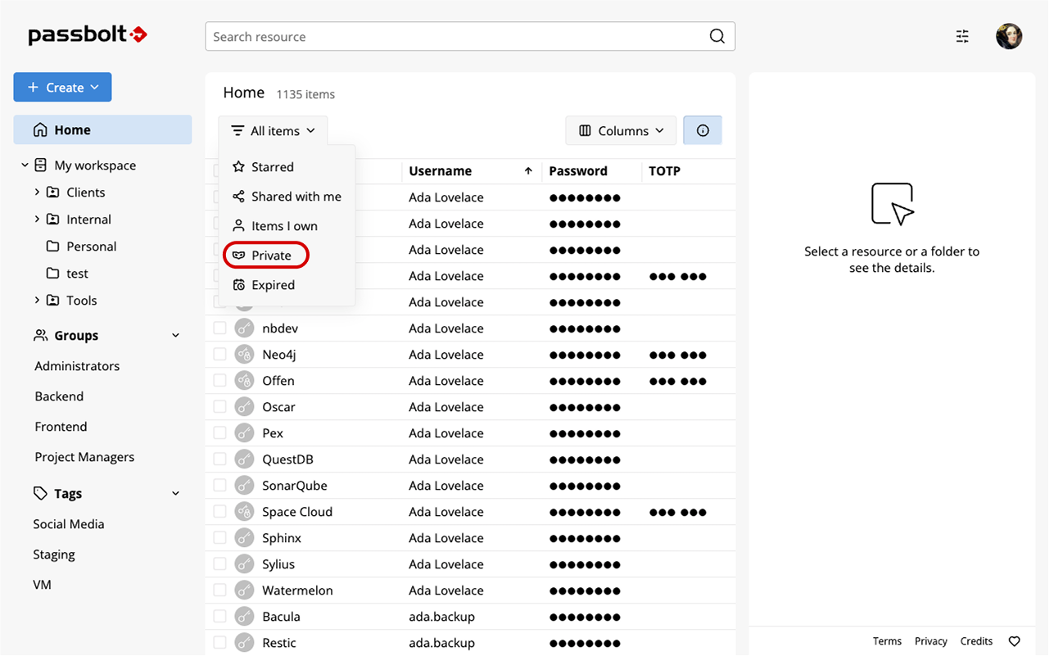Expand the Tools folder
The height and width of the screenshot is (656, 1049).
(37, 301)
